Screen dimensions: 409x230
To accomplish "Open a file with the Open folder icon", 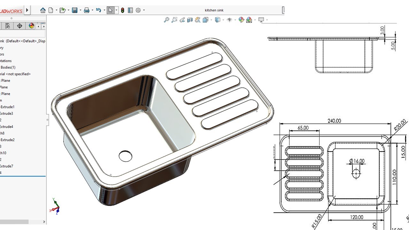I will click(x=63, y=10).
